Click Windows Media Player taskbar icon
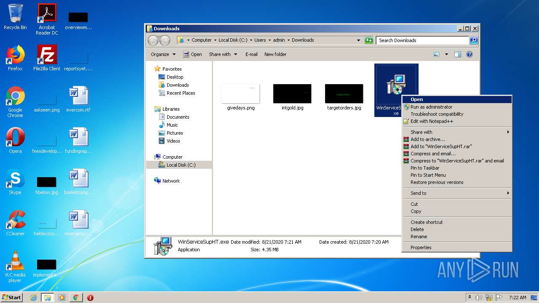 click(x=62, y=298)
